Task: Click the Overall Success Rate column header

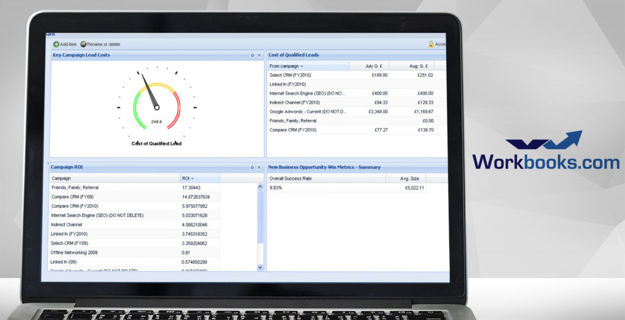Action: 326,179
